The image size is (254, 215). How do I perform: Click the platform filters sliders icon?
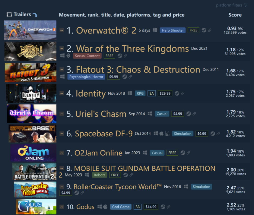pos(246,5)
